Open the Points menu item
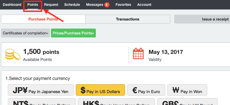 (x=33, y=5)
